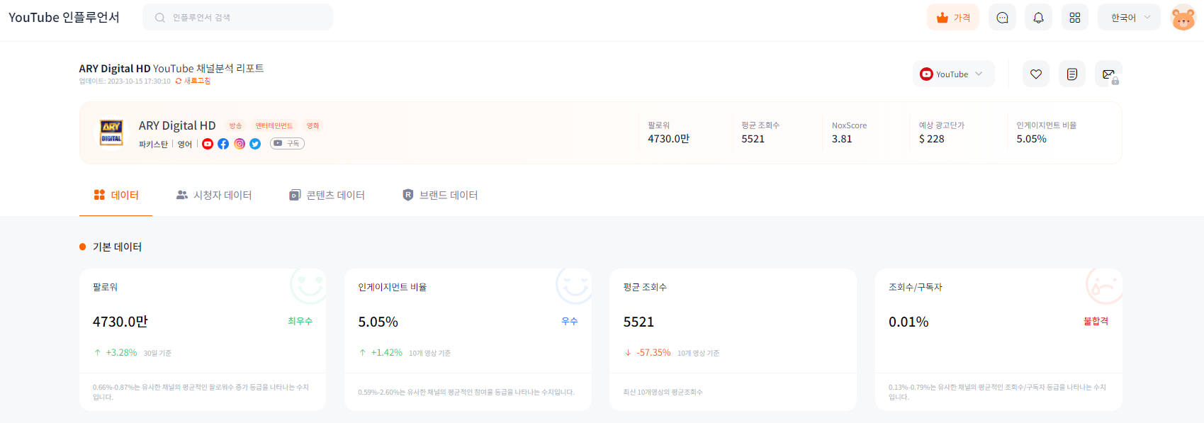Click the +3.28% follower growth value
Image resolution: width=1204 pixels, height=423 pixels.
click(121, 352)
